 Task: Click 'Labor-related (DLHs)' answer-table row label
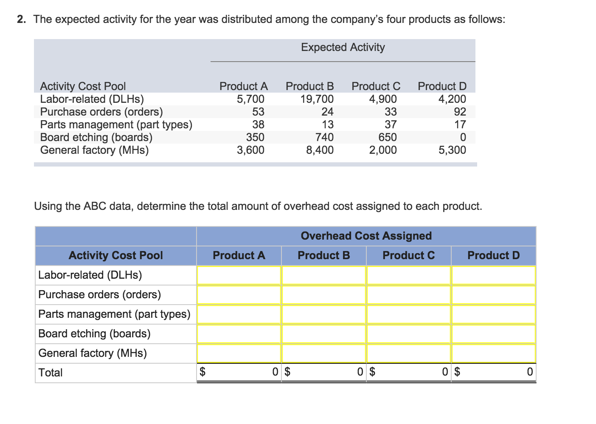click(90, 275)
